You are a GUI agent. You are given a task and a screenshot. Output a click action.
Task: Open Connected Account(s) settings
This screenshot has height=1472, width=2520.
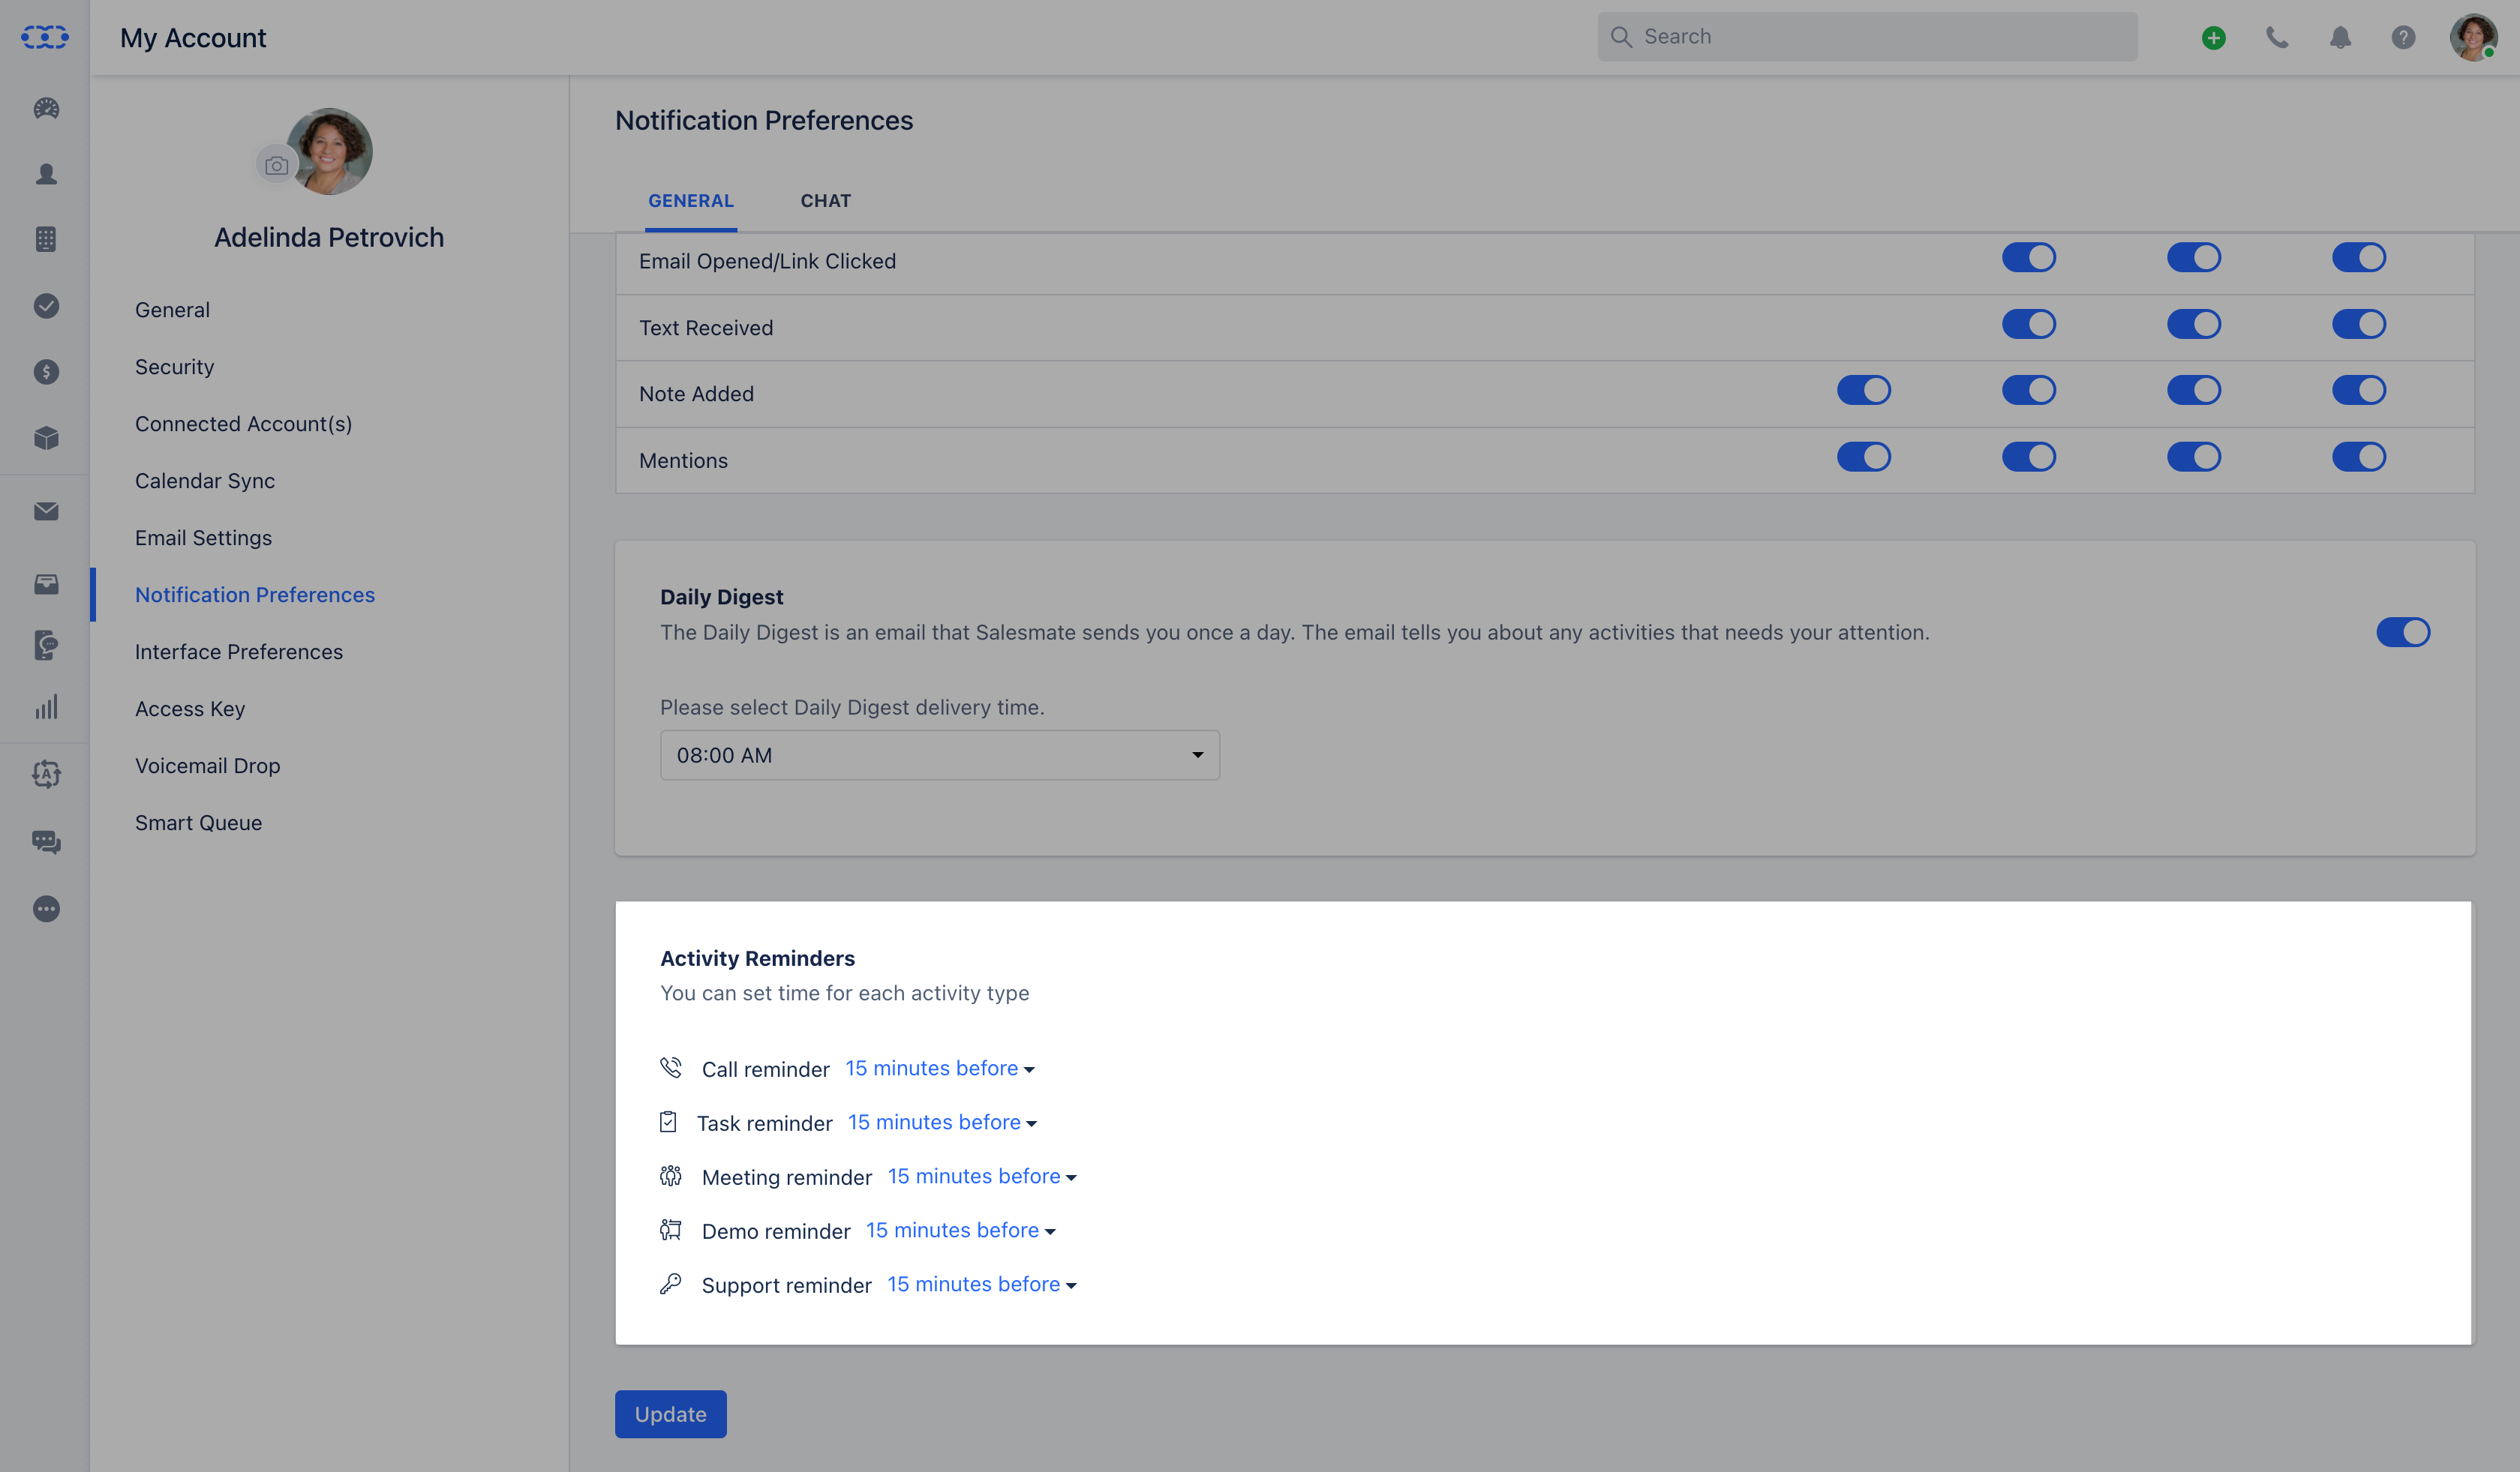243,423
